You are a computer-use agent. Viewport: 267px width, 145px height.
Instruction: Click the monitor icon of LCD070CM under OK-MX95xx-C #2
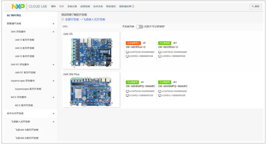coord(159,52)
